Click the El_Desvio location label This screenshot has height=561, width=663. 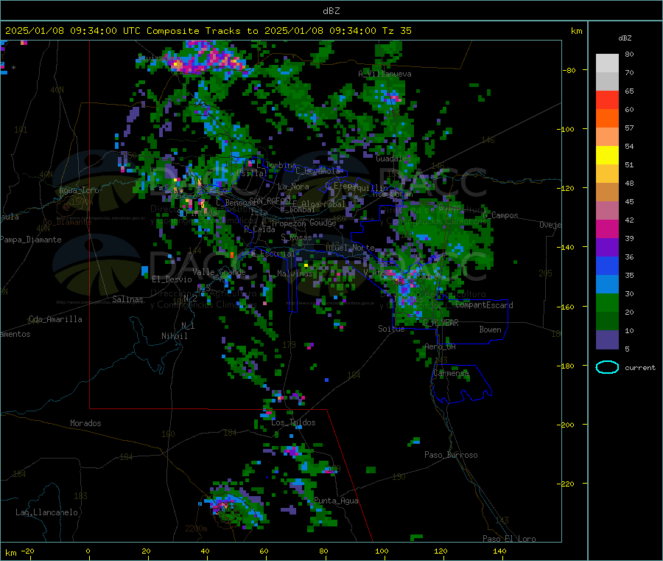pyautogui.click(x=172, y=279)
